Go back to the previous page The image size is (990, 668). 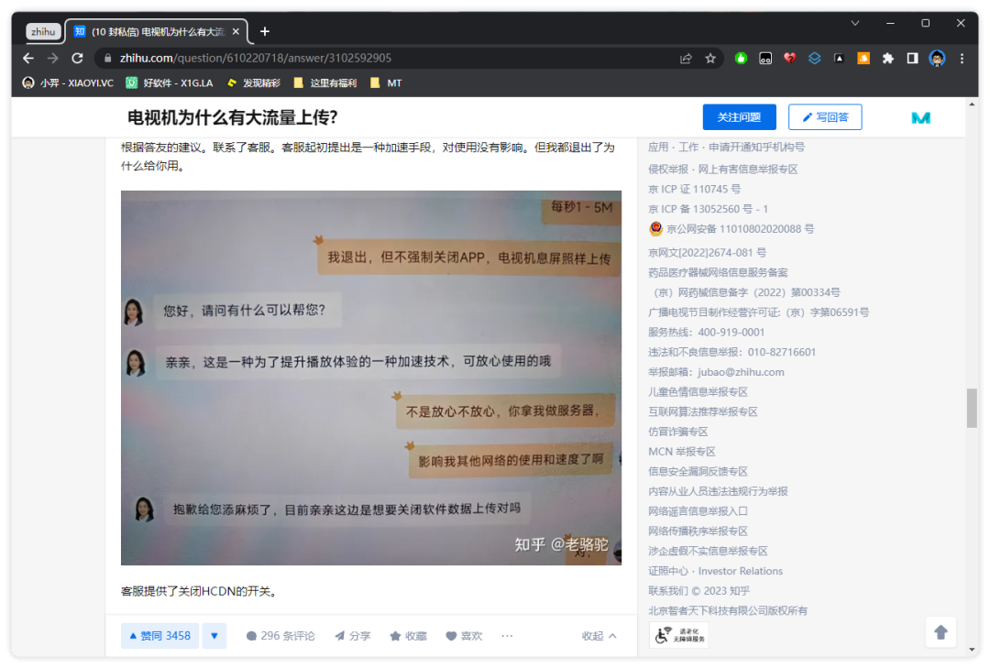(x=28, y=58)
